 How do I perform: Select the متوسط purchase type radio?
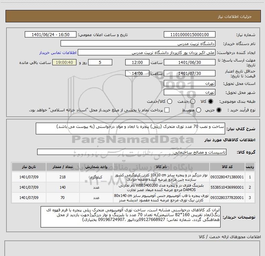[x=199, y=110]
